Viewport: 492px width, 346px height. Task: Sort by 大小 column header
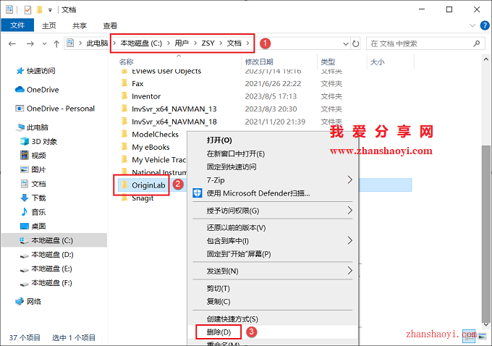coord(377,62)
